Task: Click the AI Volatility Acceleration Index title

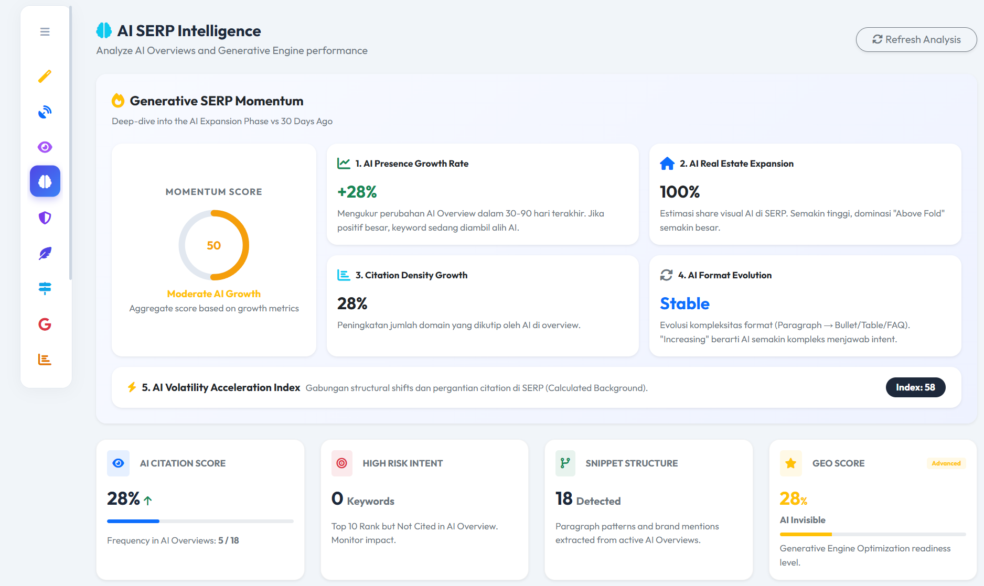Action: (x=221, y=387)
